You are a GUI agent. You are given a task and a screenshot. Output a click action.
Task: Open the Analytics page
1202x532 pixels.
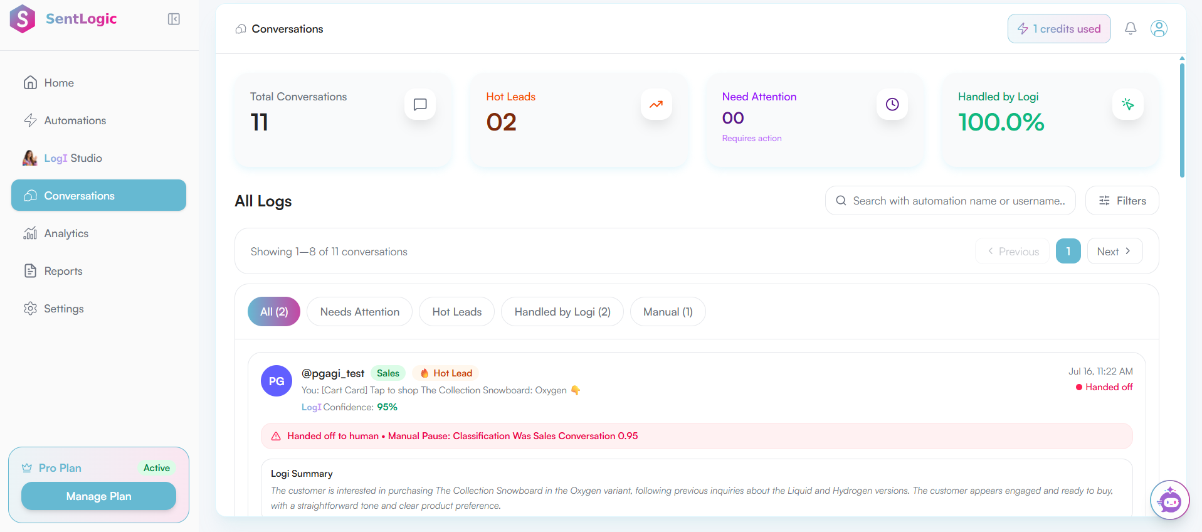tap(98, 233)
